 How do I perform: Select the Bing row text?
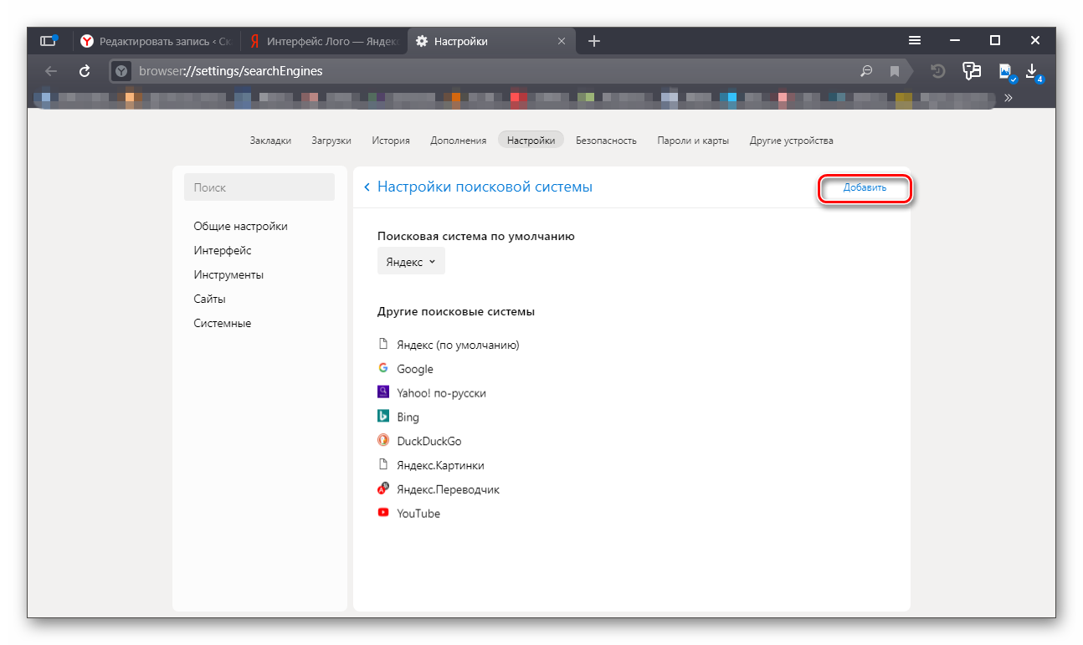coord(408,417)
